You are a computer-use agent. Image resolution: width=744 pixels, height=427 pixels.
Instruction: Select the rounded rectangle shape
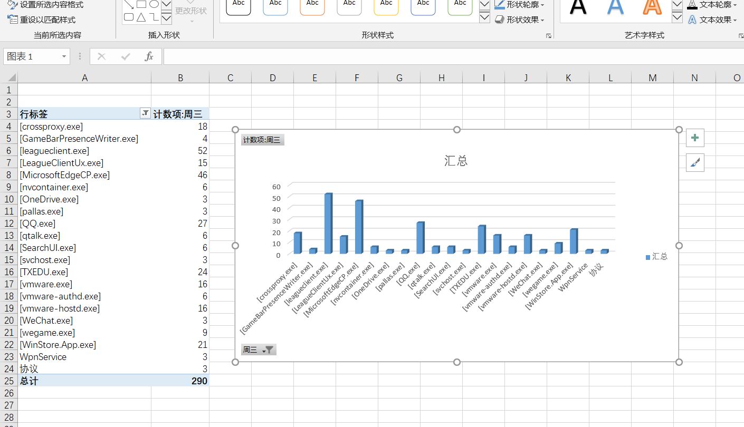pos(129,17)
